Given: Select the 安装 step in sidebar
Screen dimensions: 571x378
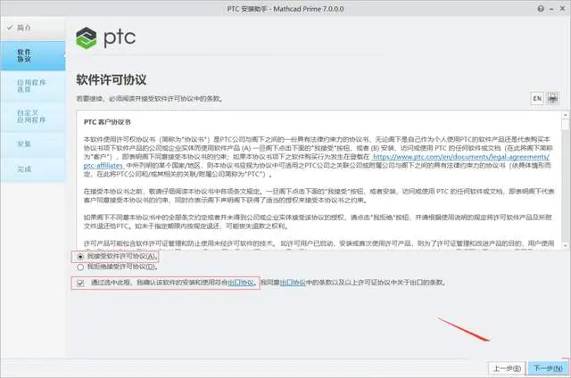Looking at the screenshot, I should pyautogui.click(x=33, y=144).
